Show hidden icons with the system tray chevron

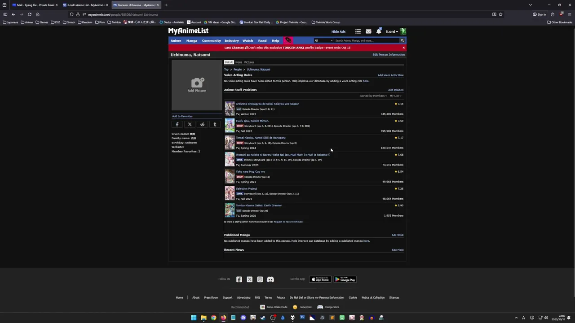coord(516,318)
